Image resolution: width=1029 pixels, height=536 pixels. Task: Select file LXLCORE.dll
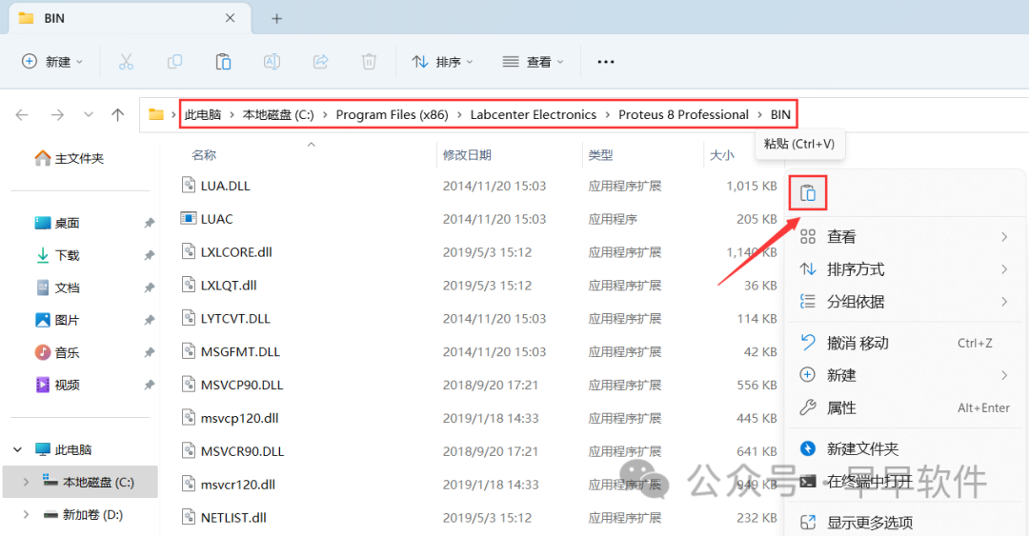point(236,252)
